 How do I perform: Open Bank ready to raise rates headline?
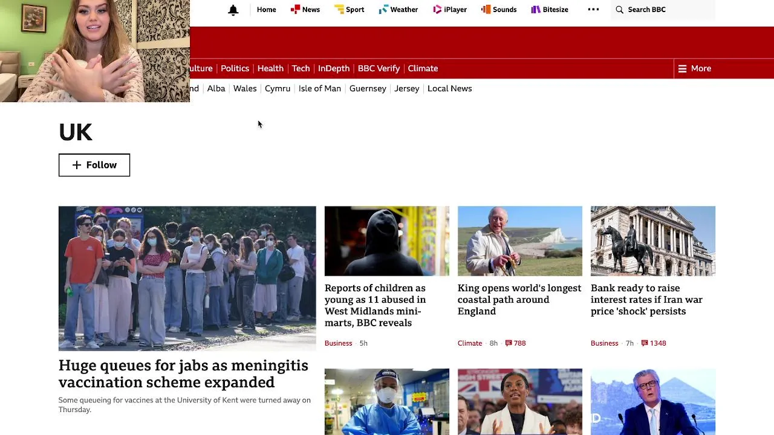tap(646, 300)
